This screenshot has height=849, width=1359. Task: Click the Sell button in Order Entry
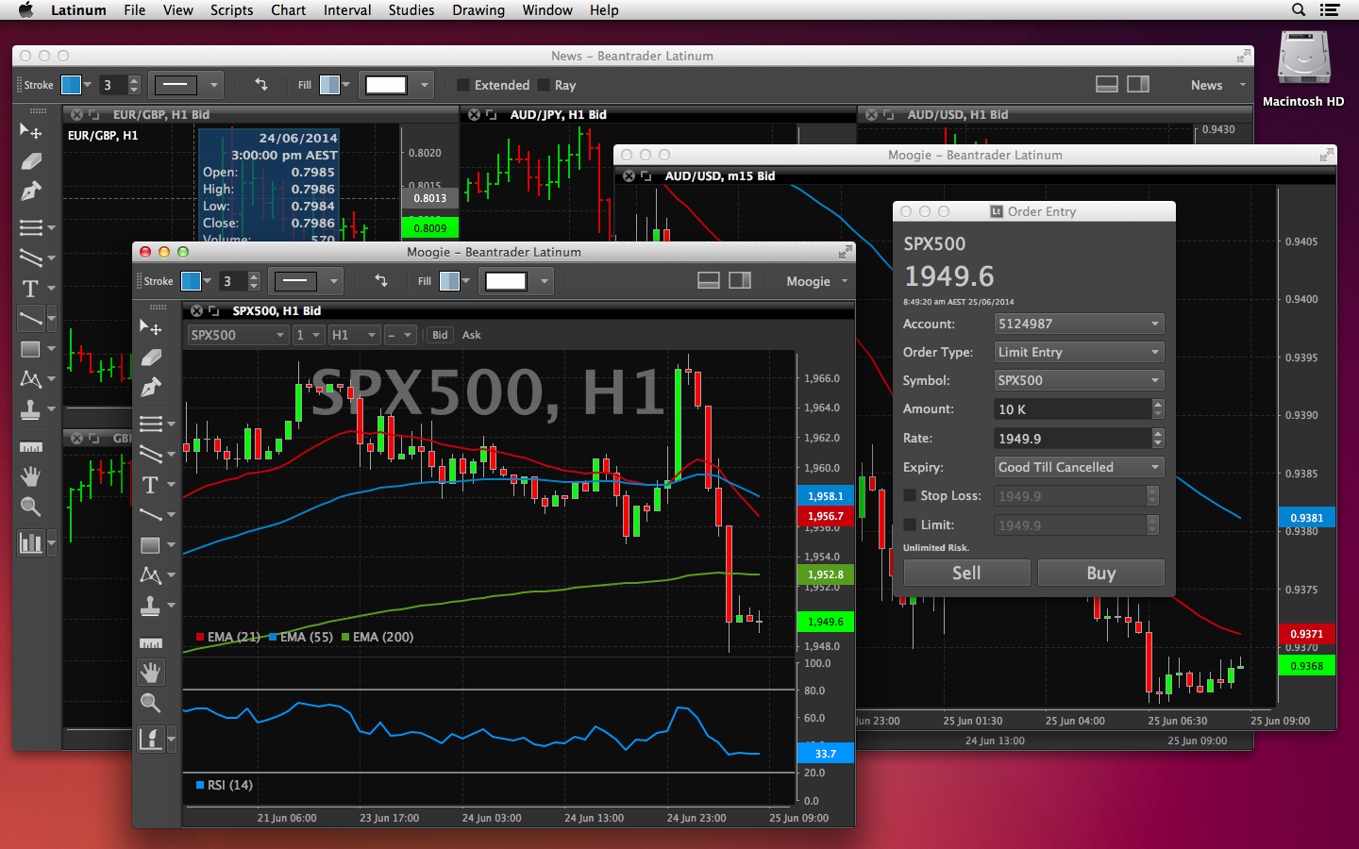click(966, 573)
